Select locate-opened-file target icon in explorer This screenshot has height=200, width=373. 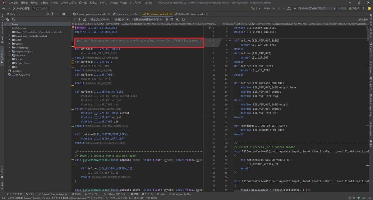pos(47,14)
